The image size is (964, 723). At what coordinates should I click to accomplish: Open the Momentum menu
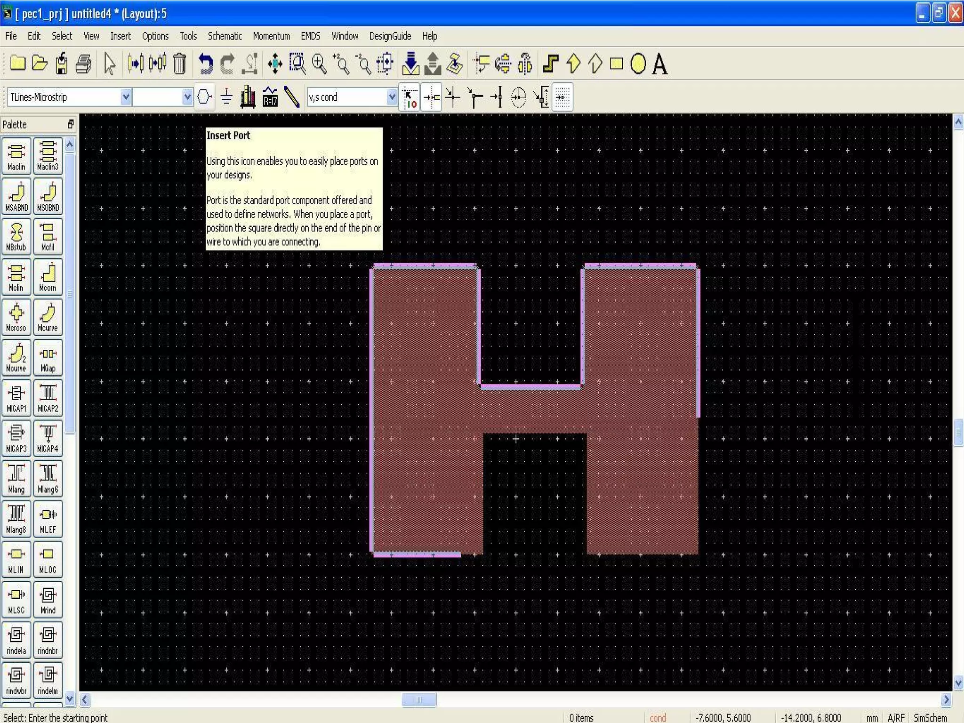pyautogui.click(x=271, y=36)
